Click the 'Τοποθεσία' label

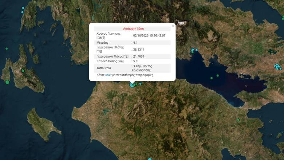coord(104,68)
